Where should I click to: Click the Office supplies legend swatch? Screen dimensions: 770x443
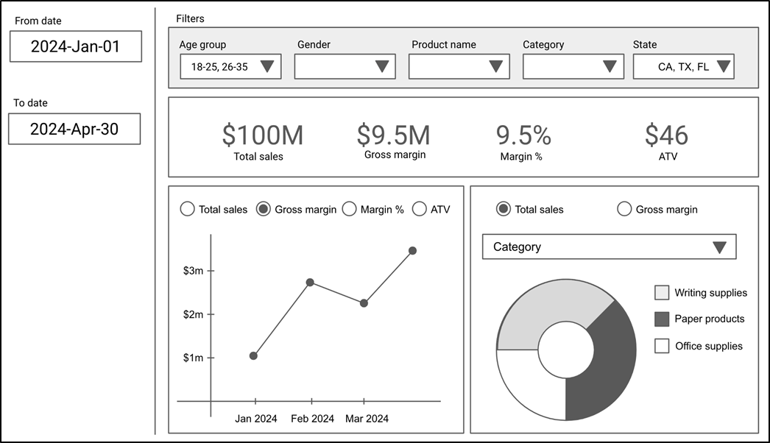[x=662, y=346]
